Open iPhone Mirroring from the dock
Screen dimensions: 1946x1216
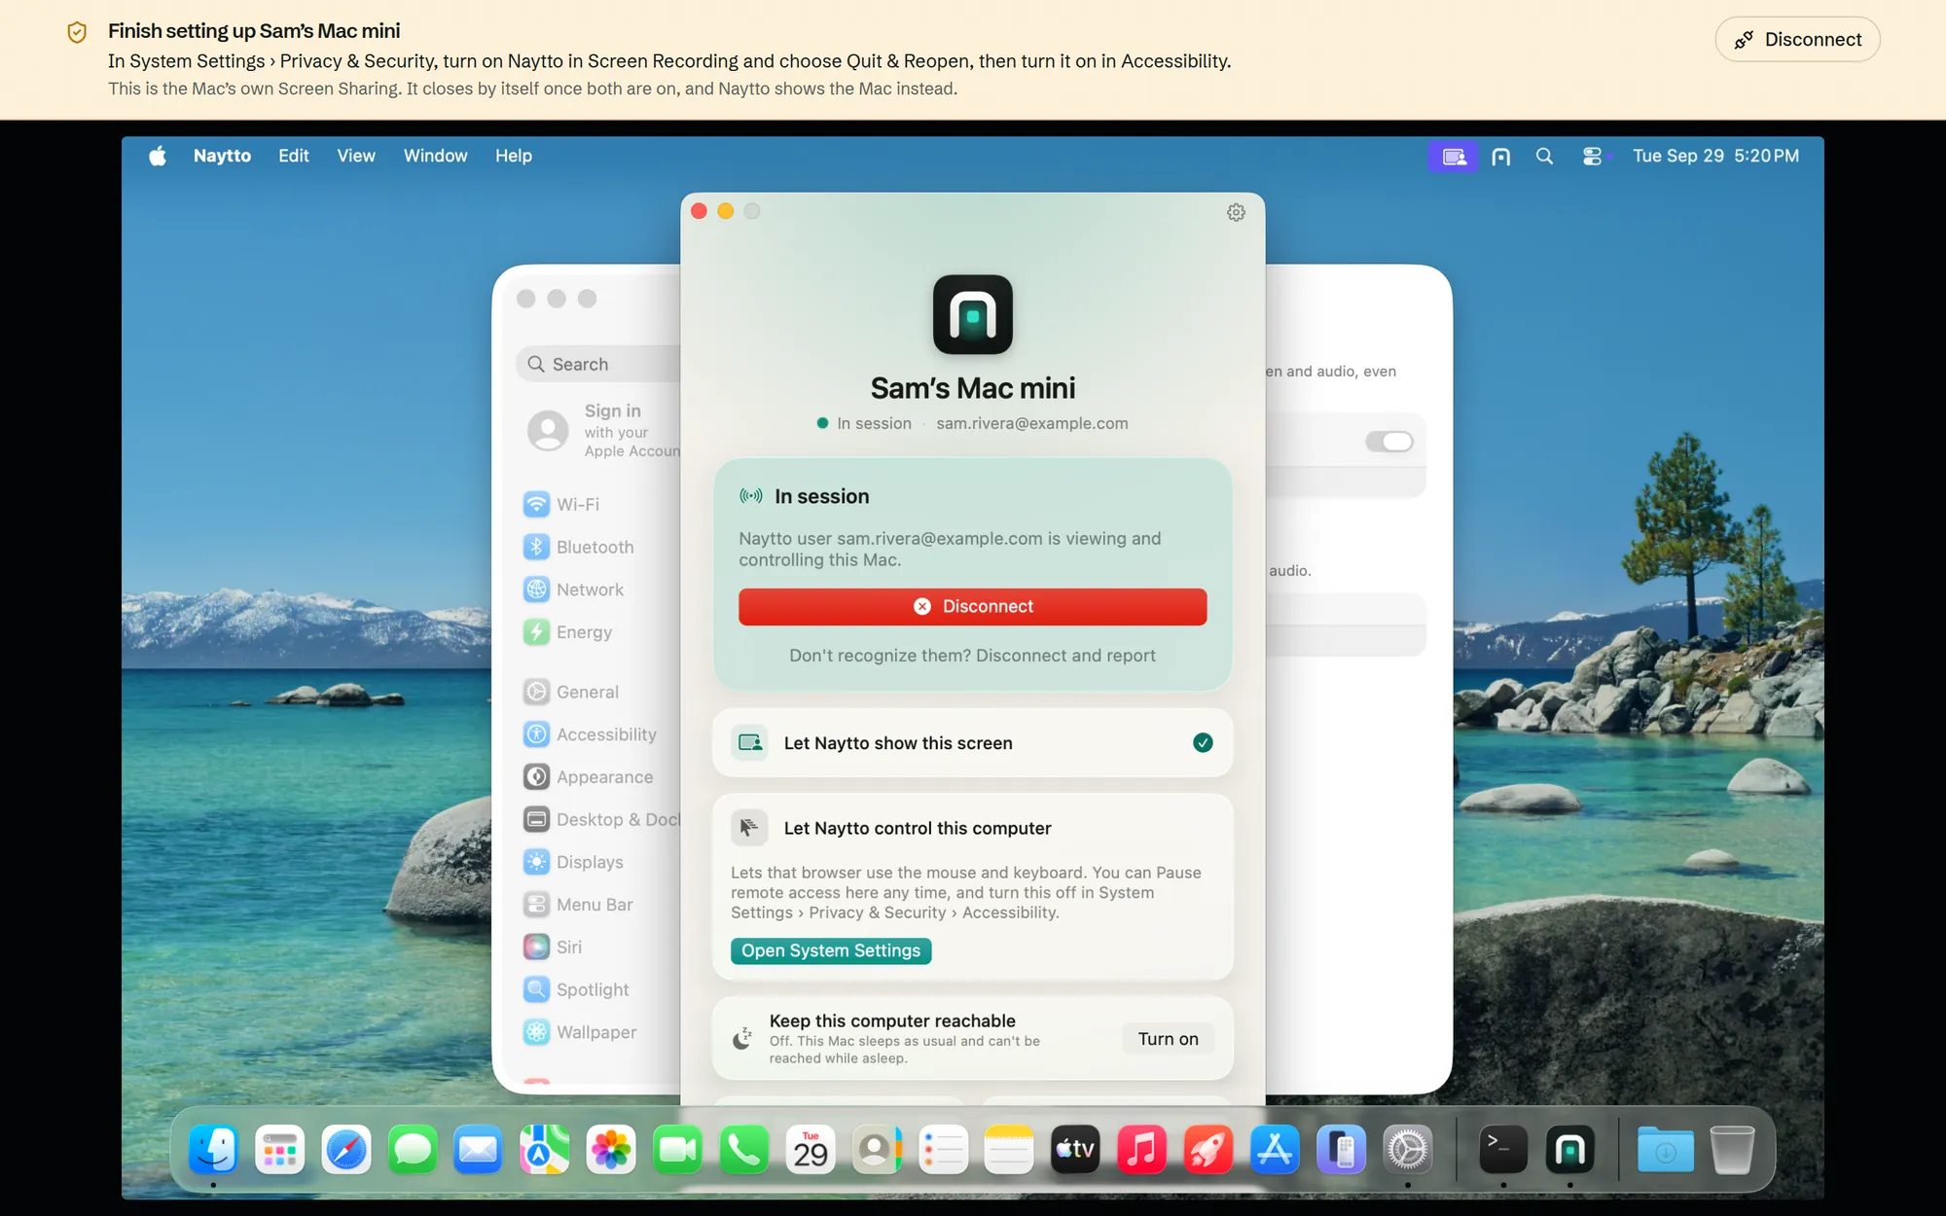[1341, 1151]
